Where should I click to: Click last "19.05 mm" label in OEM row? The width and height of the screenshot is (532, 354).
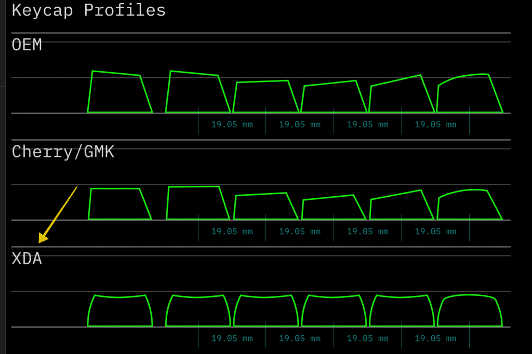coord(436,125)
